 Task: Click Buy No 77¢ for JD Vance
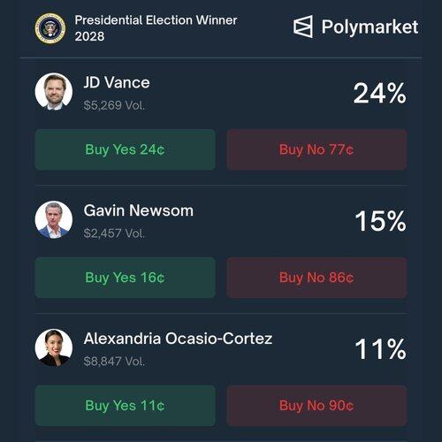[316, 149]
